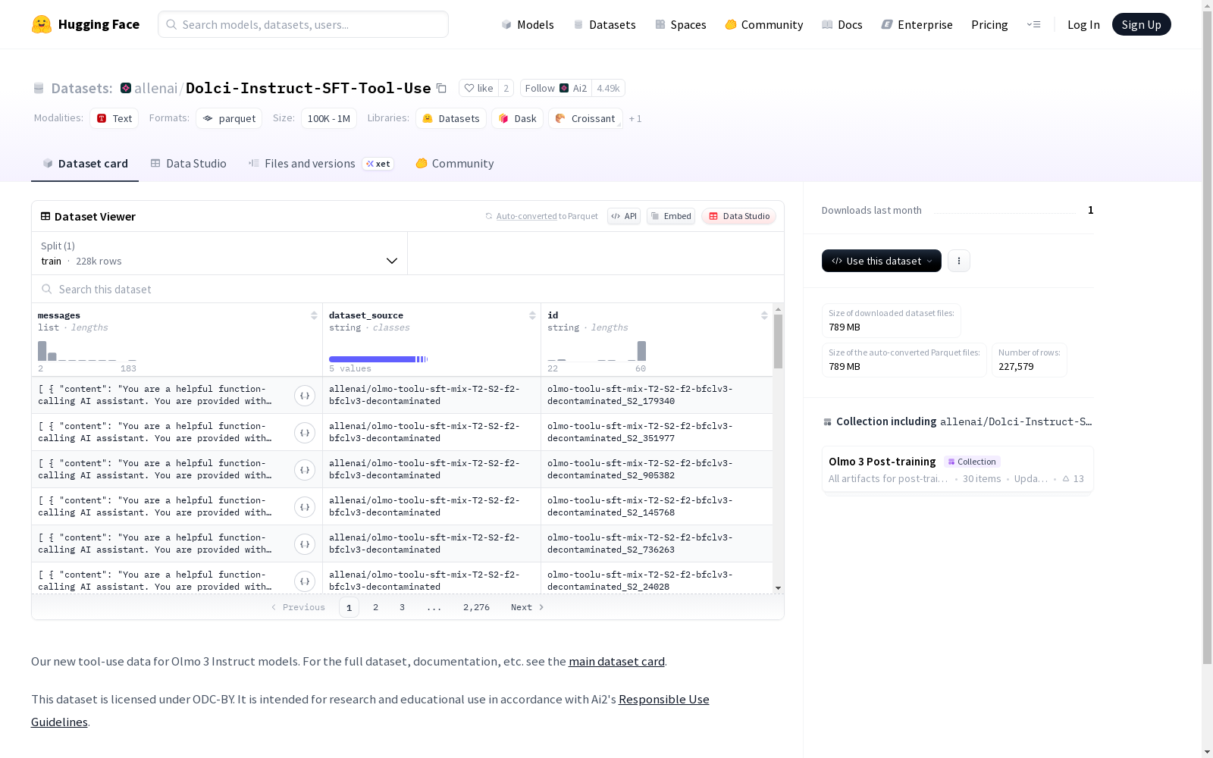Copy dataset name with the copy icon
Viewport: 1213px width, 758px height.
pyautogui.click(x=441, y=88)
